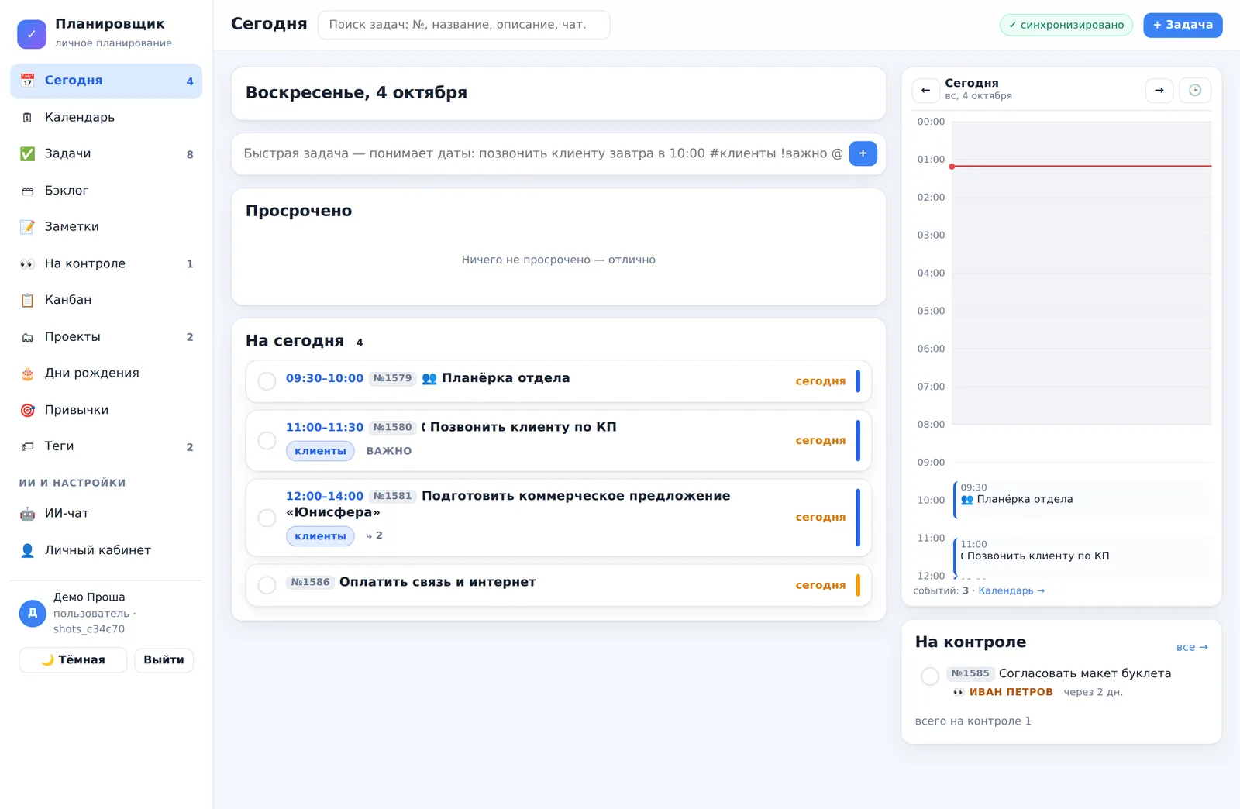Viewport: 1240px width, 809px height.
Task: Click the Канбан clipboard icon
Action: pyautogui.click(x=27, y=301)
